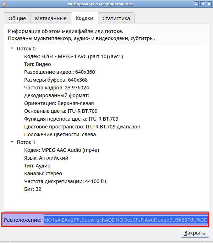The height and width of the screenshot is (243, 213).
Task: Close the window using title bar X
Action: click(208, 4)
